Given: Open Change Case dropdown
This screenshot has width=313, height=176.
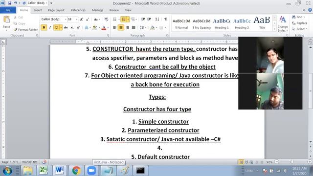Looking at the screenshot, I should [97, 20].
